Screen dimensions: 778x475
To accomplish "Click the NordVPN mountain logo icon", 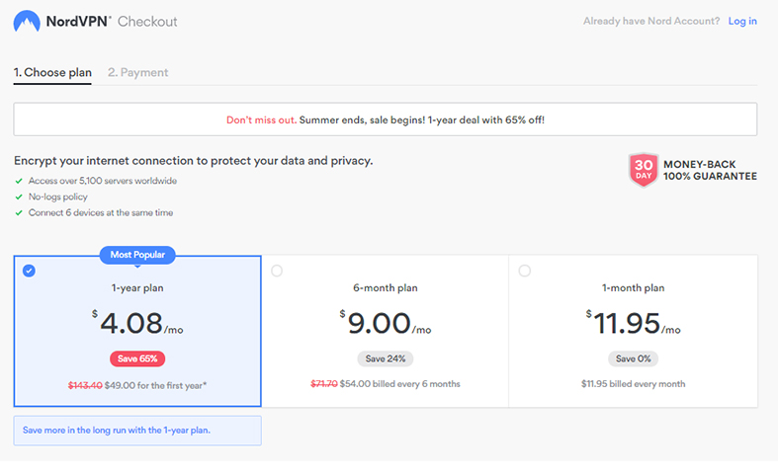I will [27, 22].
